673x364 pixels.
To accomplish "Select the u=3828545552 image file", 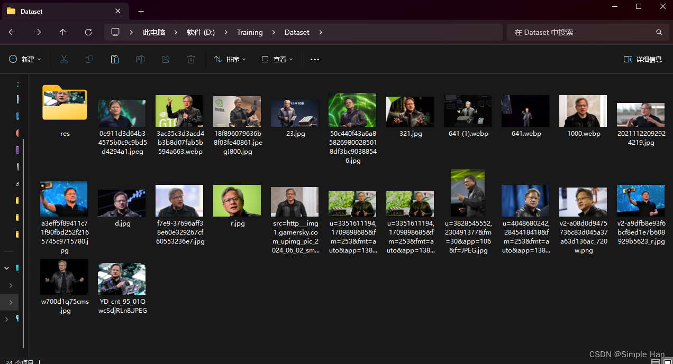I will [468, 211].
